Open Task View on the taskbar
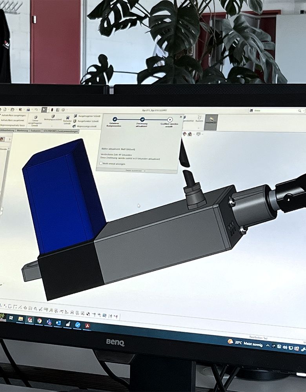 (x=11, y=318)
